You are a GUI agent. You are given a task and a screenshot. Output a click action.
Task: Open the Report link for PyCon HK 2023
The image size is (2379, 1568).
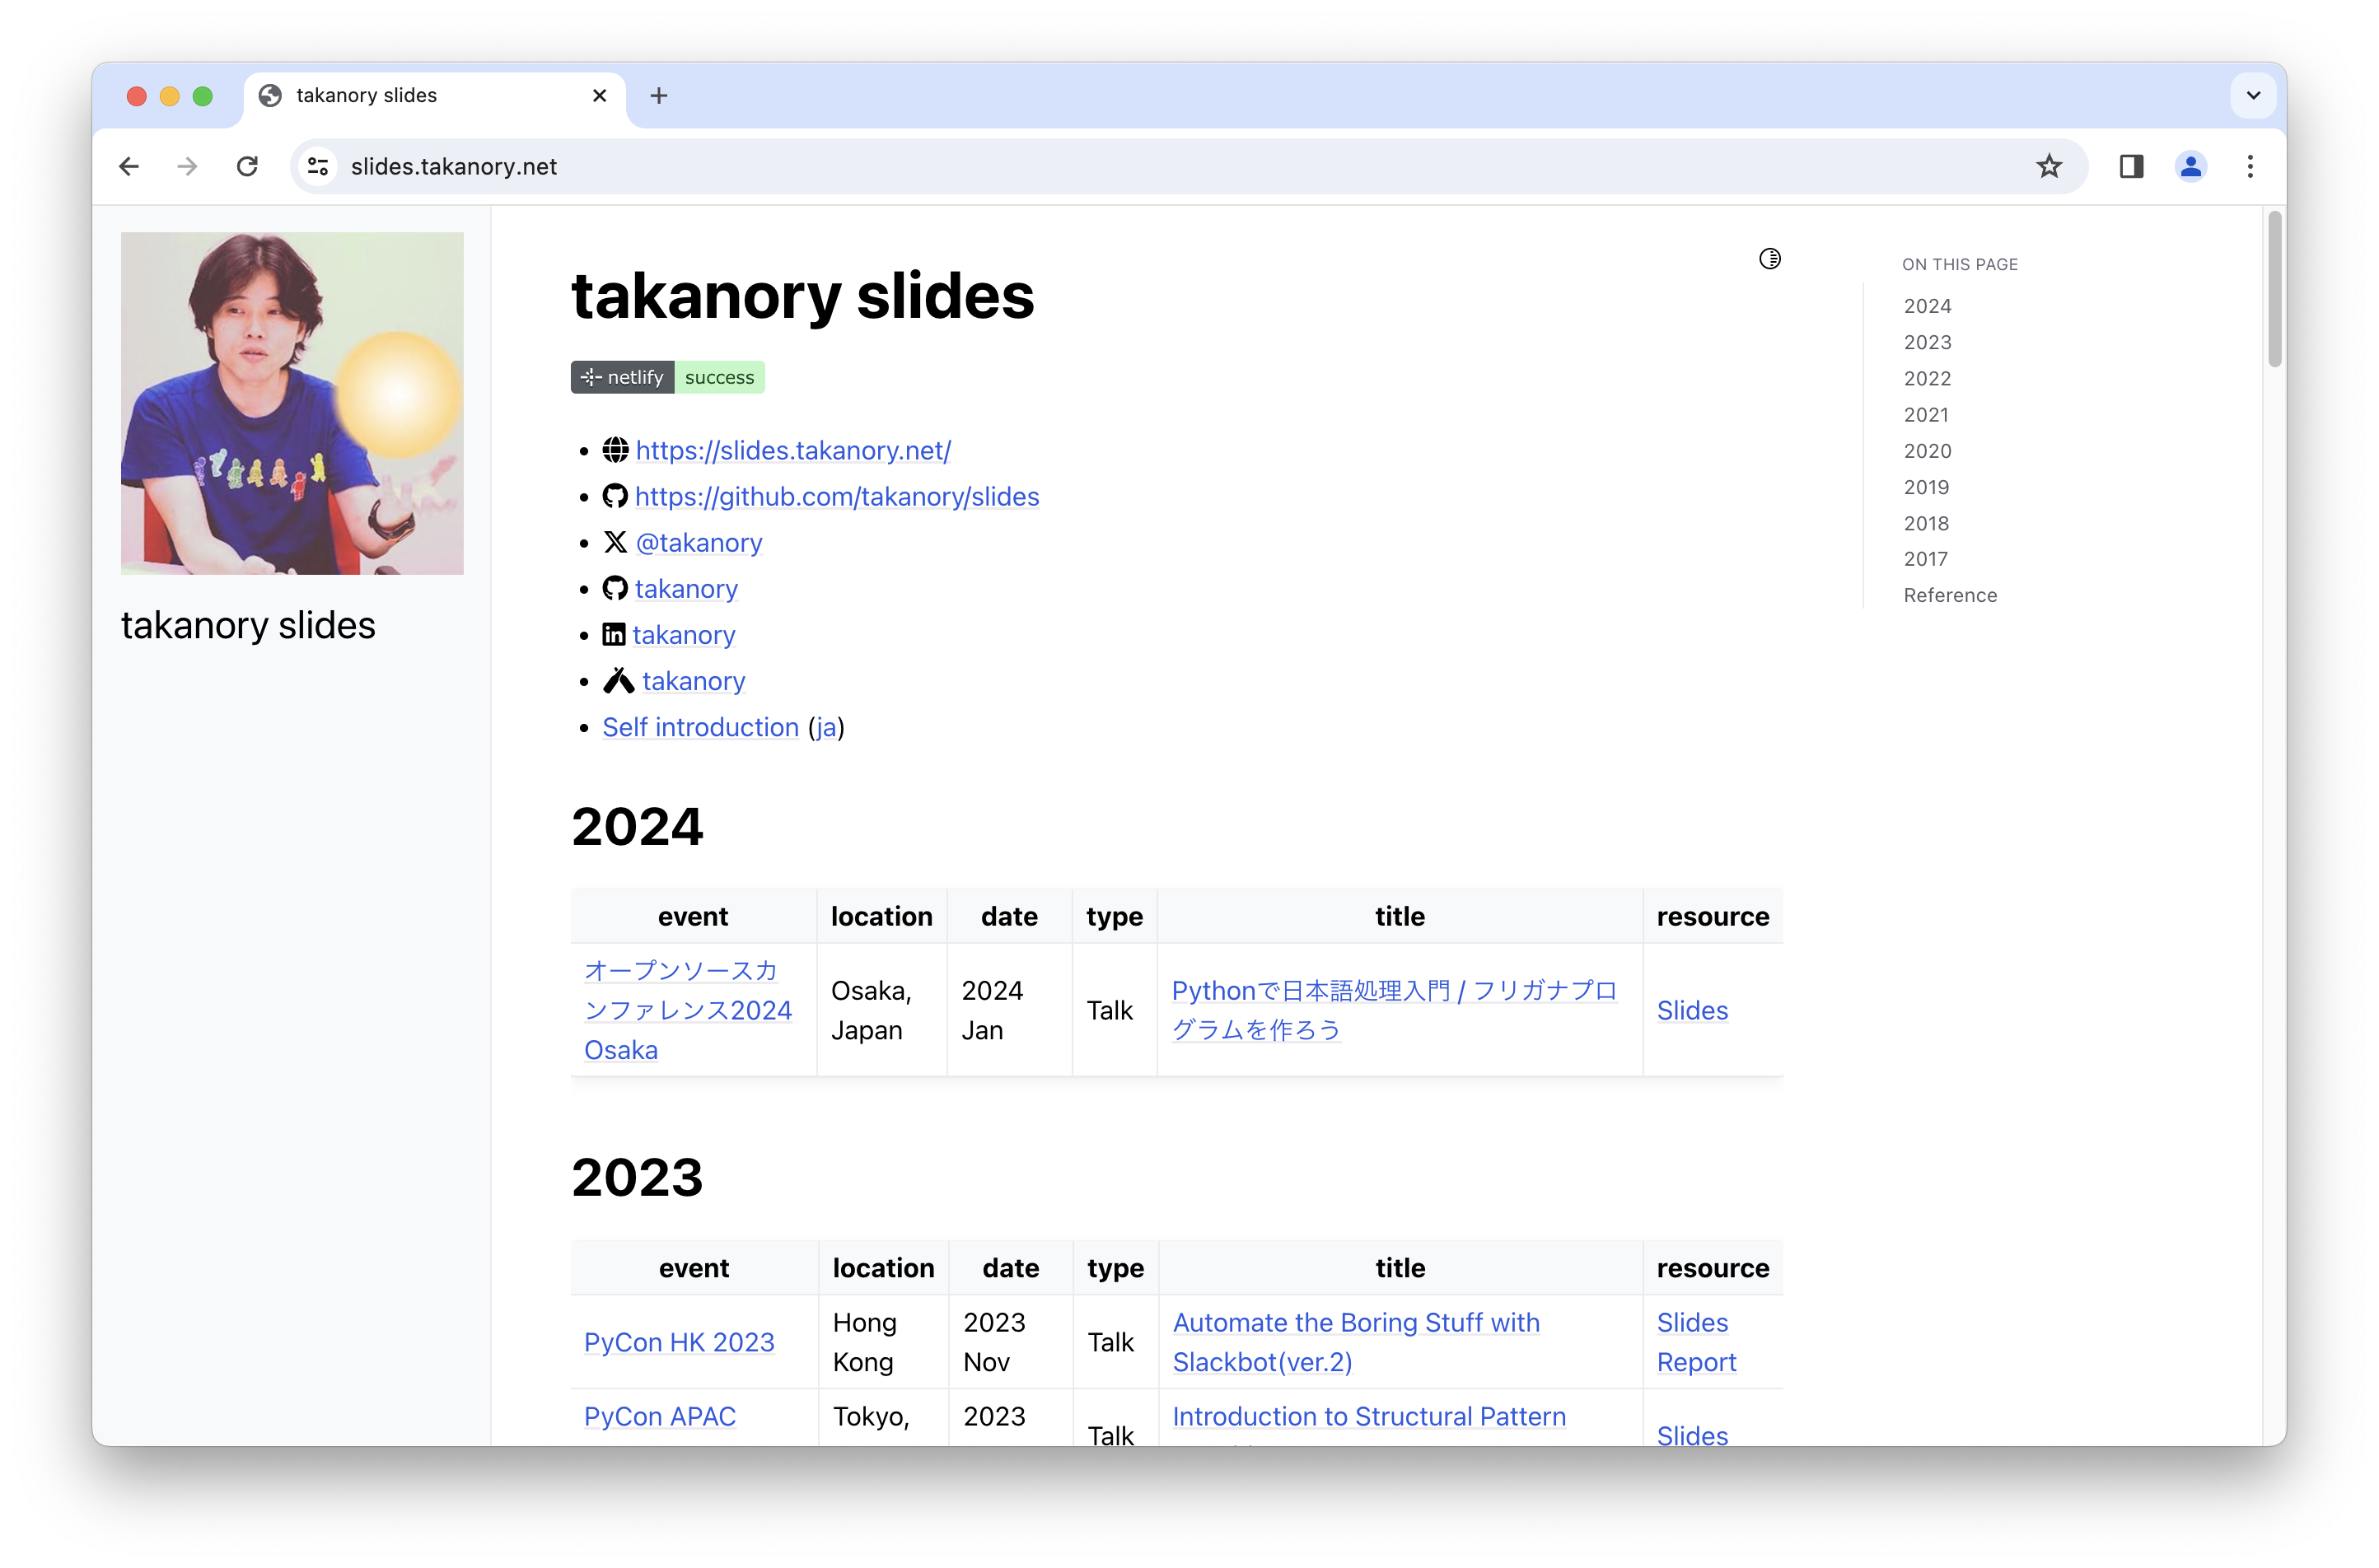point(1697,1362)
